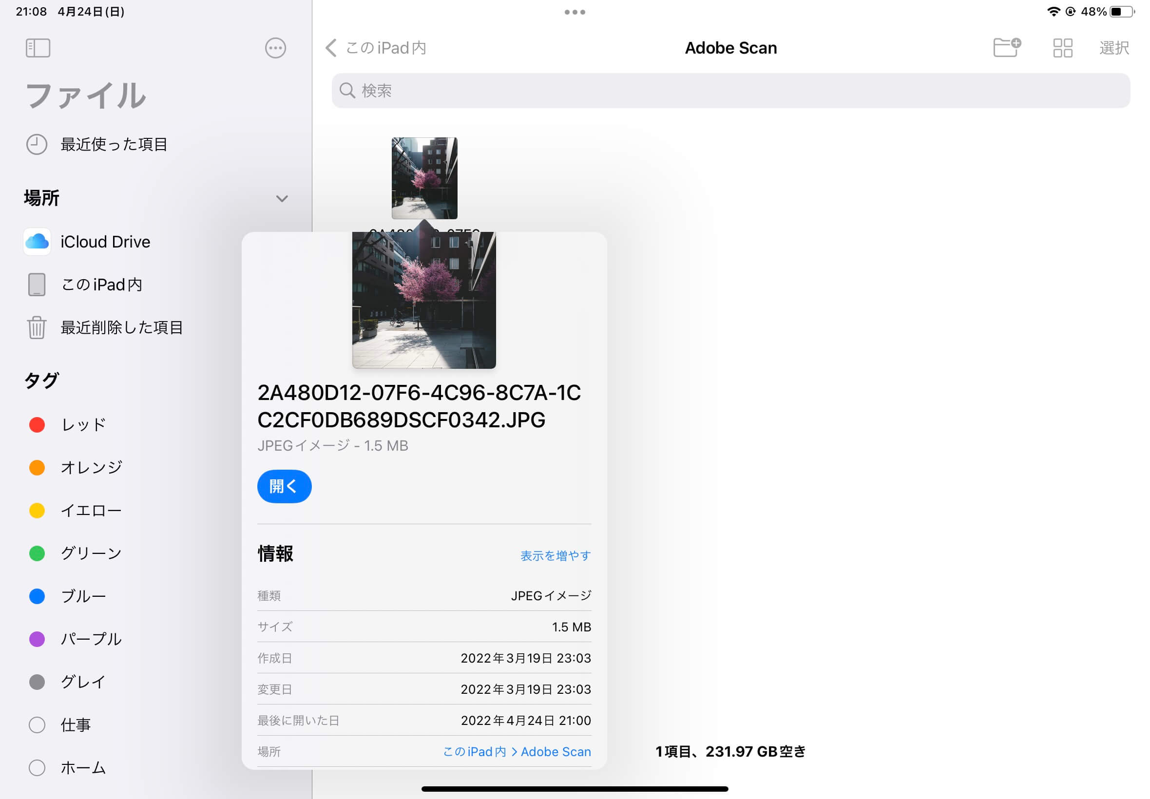
Task: Click the 変更日 row value
Action: 526,689
